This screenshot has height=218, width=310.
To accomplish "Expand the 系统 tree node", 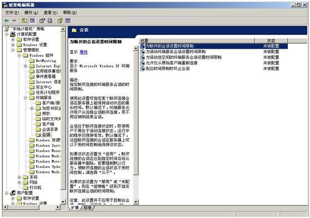I will tap(19, 177).
